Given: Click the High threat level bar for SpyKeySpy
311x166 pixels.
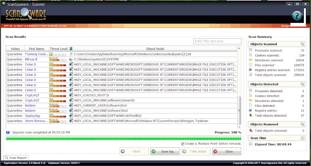Looking at the screenshot, I should click(58, 116).
